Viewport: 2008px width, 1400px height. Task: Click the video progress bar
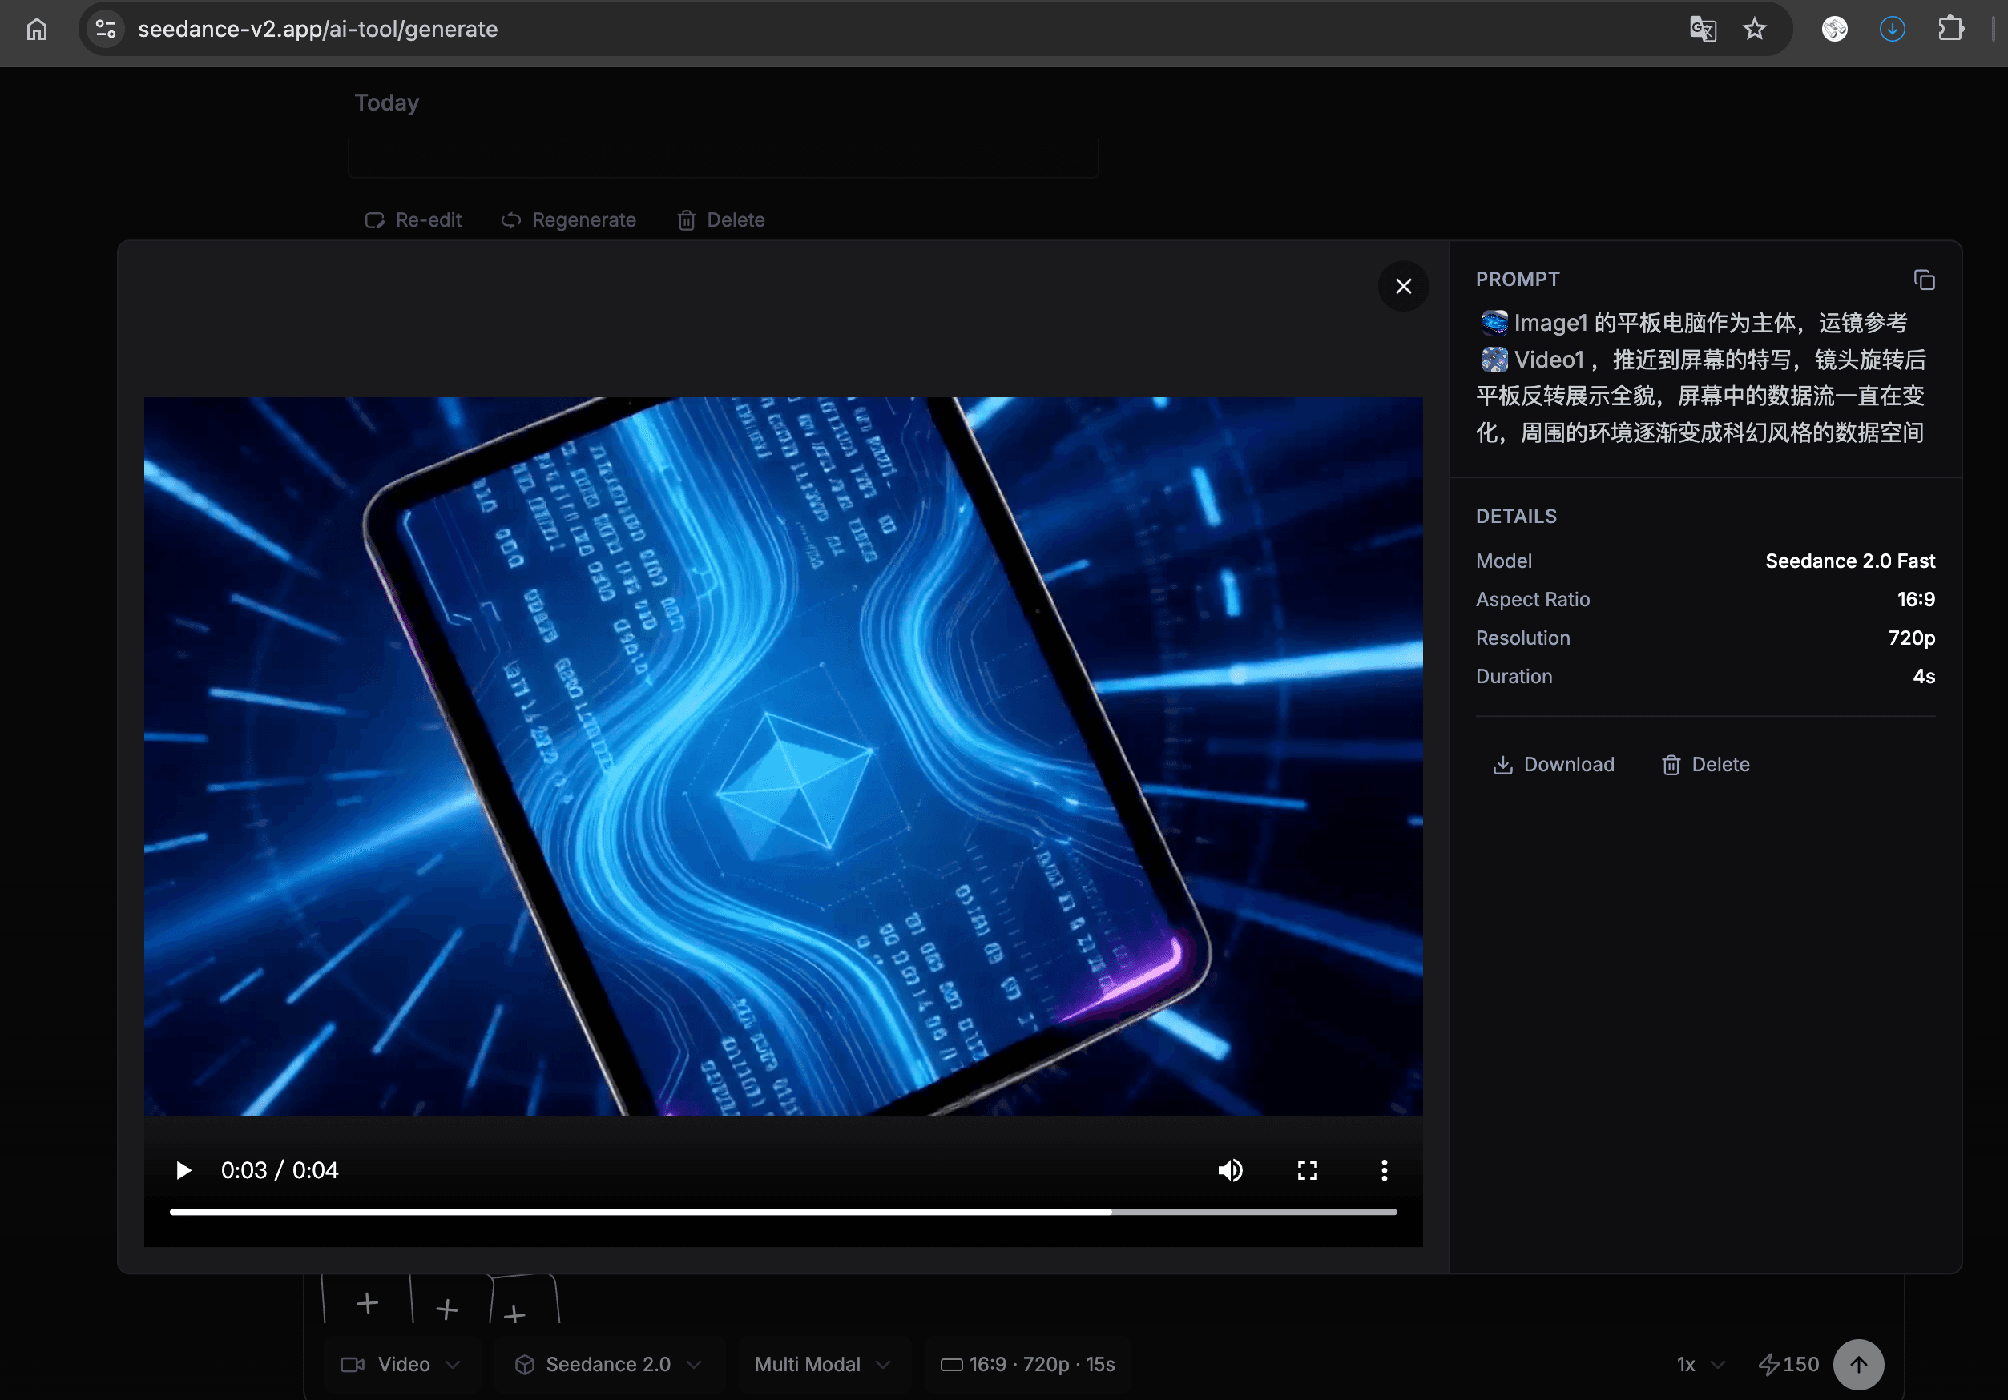(x=784, y=1211)
